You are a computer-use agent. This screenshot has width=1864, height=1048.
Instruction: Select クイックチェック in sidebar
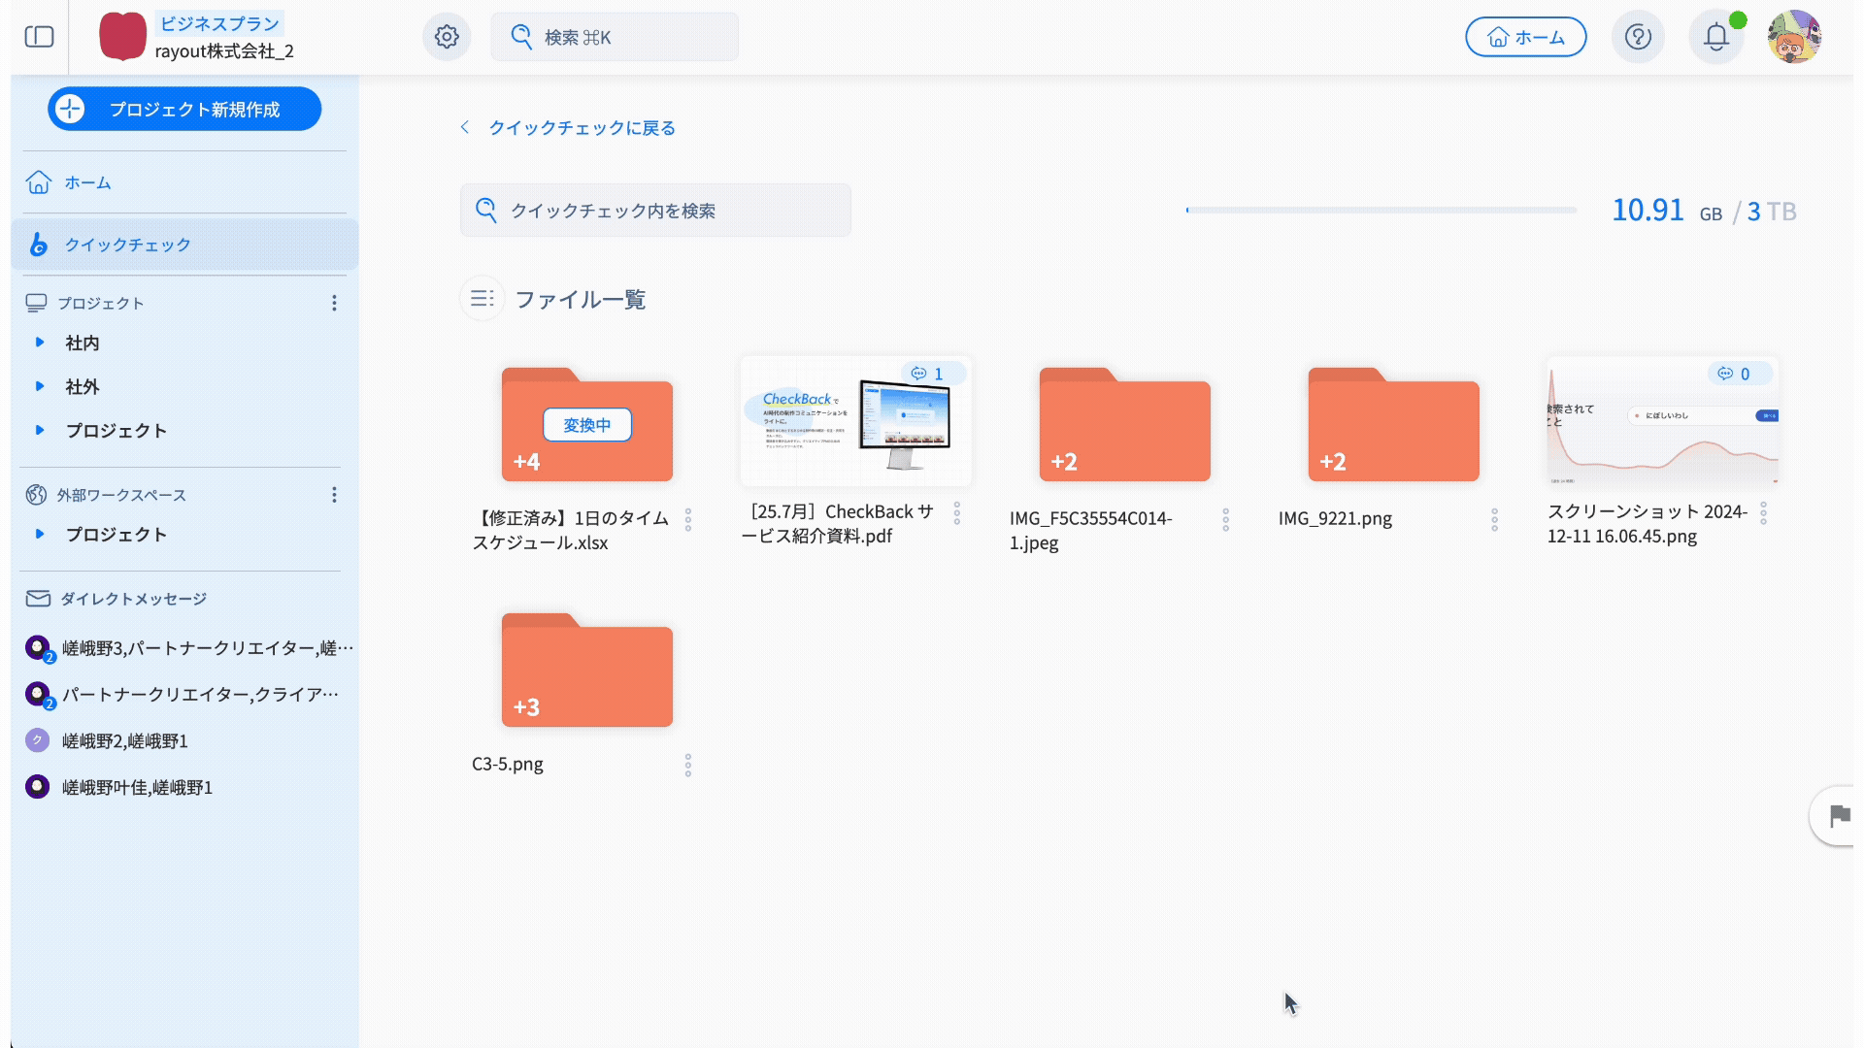(127, 245)
